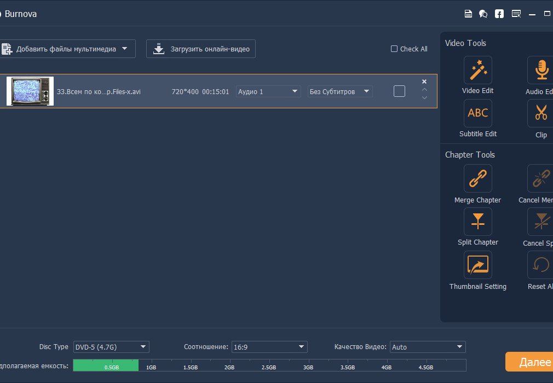Tick the checkbox for the avi video row
The image size is (553, 383).
pos(399,91)
